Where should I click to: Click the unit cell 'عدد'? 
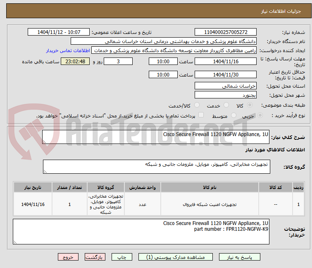tap(143, 204)
